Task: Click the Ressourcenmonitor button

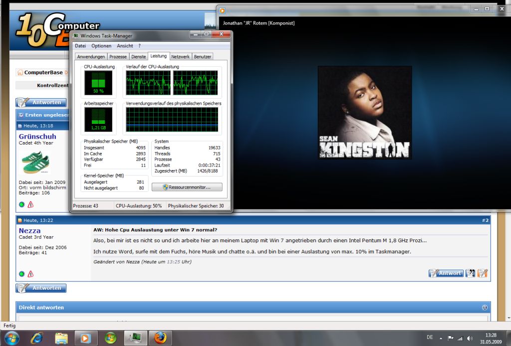Action: (x=187, y=187)
